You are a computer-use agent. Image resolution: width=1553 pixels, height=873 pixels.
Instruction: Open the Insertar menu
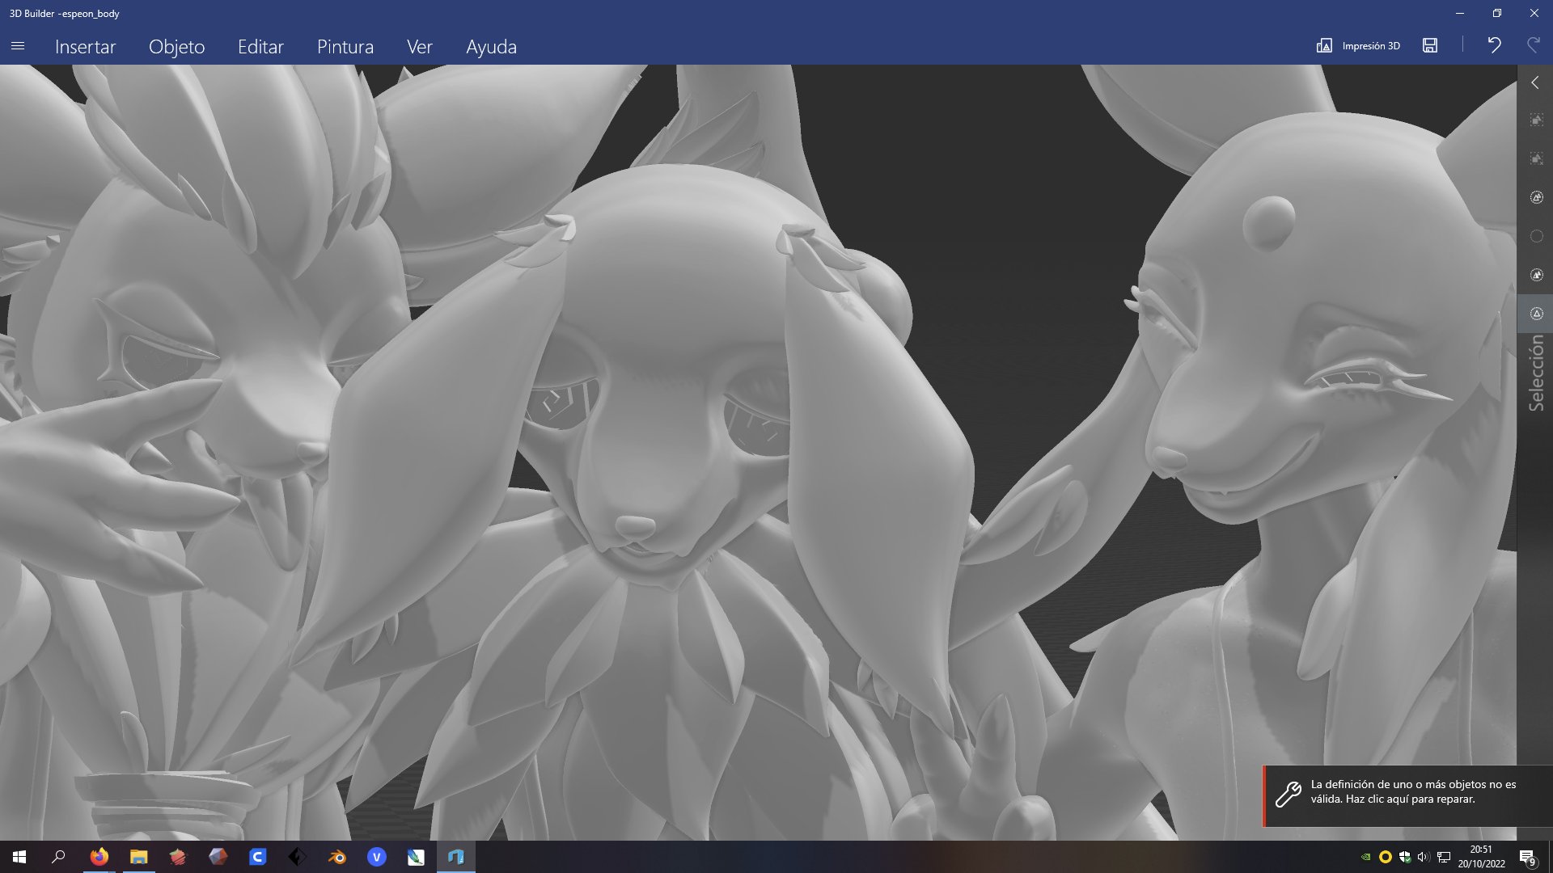[x=85, y=47]
